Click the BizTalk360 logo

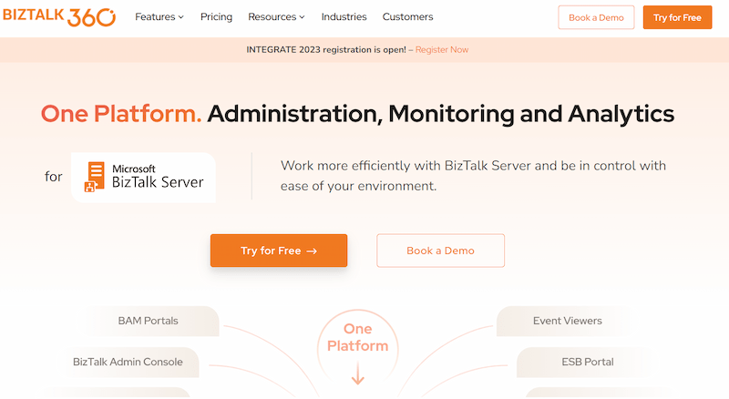click(59, 16)
